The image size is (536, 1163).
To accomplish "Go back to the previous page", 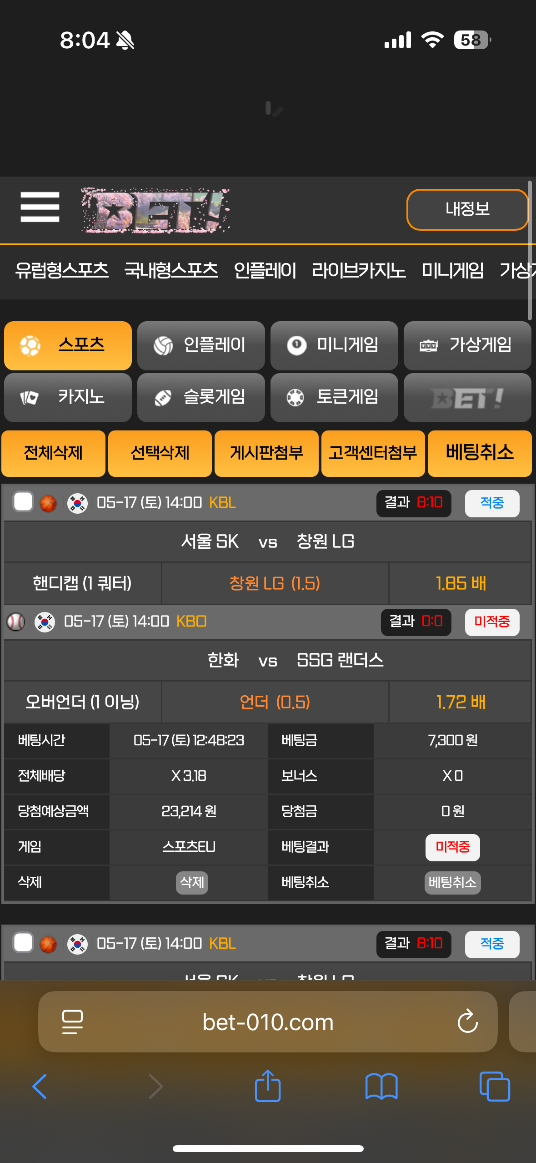I will (40, 1087).
